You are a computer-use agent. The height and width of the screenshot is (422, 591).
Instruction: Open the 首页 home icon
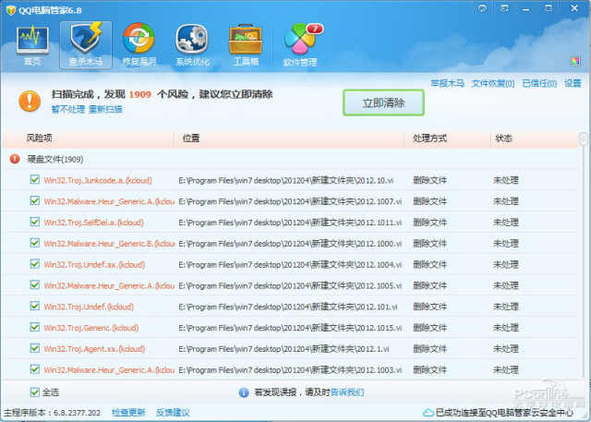point(32,43)
